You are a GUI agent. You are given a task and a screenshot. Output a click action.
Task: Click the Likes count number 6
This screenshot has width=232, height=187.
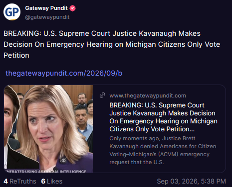point(43,181)
